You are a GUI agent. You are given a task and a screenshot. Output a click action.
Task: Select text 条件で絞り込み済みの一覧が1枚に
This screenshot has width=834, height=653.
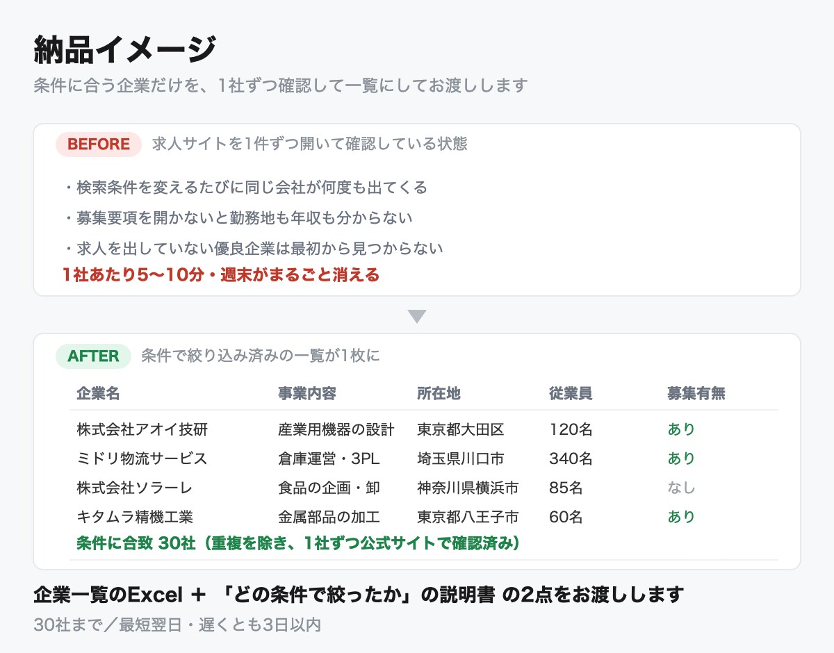coord(261,356)
